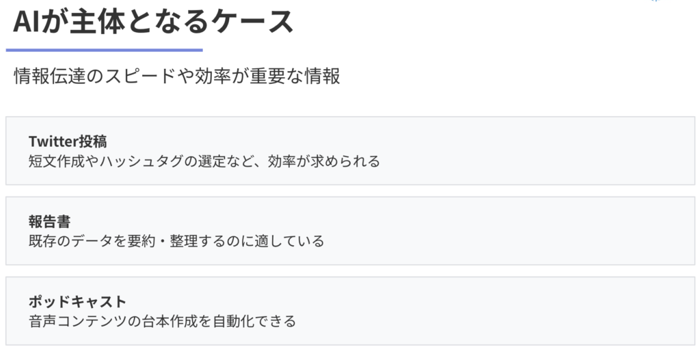This screenshot has height=349, width=700.
Task: Click the 短文作成やハッシュタグ description line
Action: pyautogui.click(x=204, y=161)
